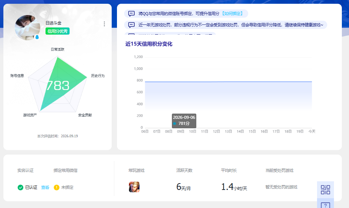The width and height of the screenshot is (349, 208).
Task: Click the 未绑定 WeChat status text
Action: pos(67,188)
